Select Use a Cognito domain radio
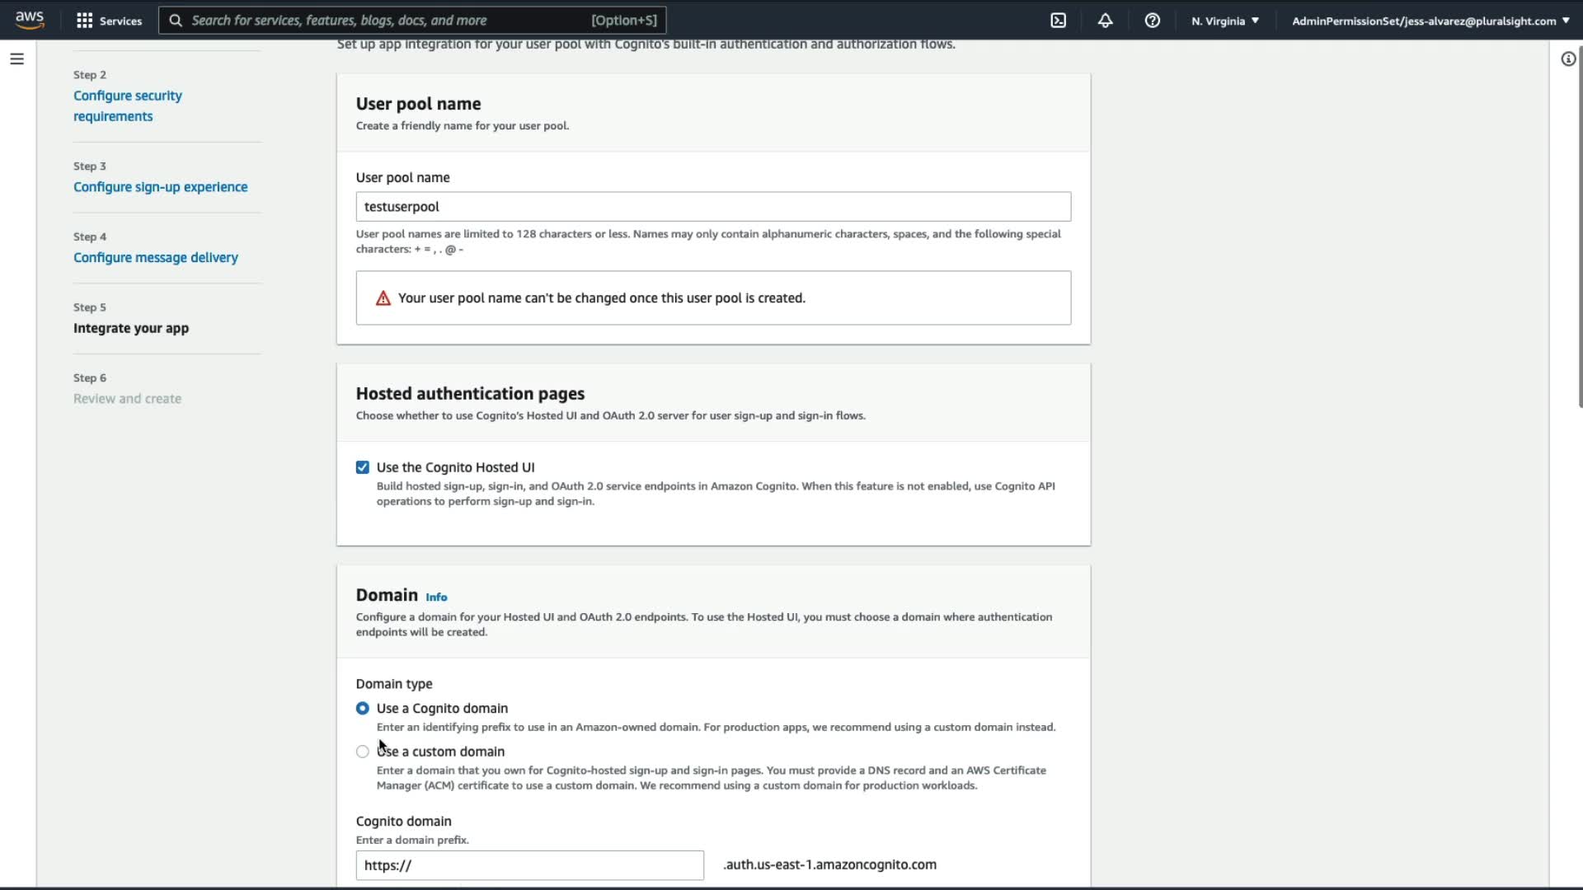Viewport: 1583px width, 890px height. point(363,709)
